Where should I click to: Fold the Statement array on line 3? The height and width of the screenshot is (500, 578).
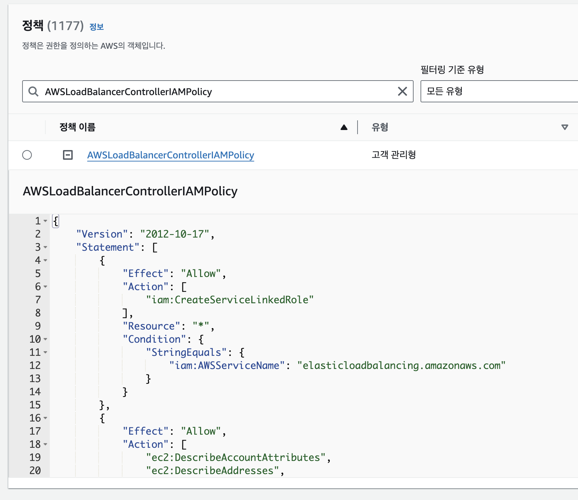click(45, 247)
